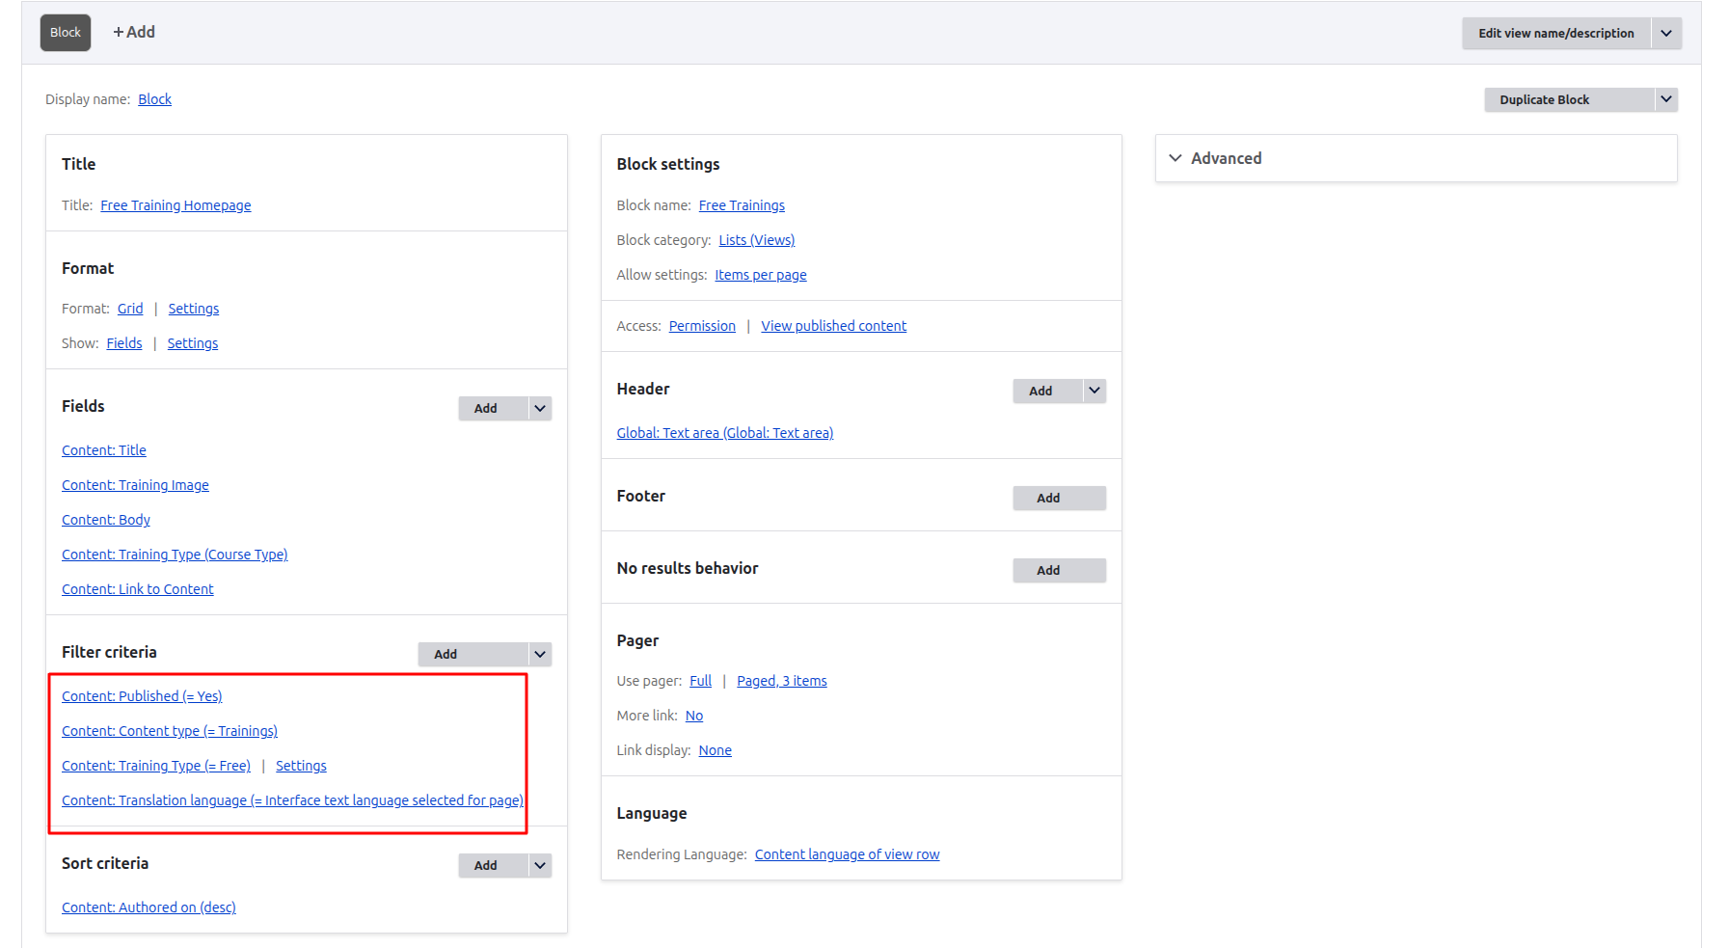Open View published content access link

pos(834,326)
